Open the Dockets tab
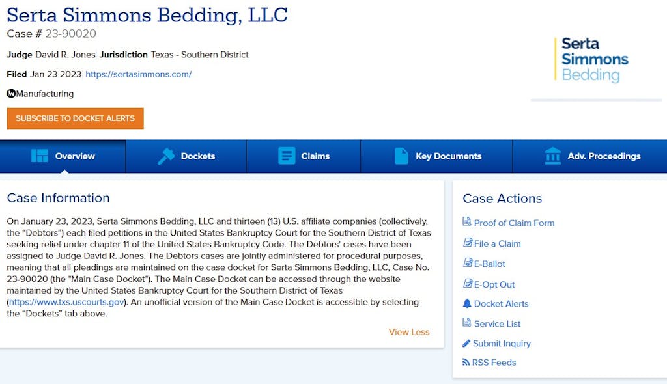This screenshot has height=384, width=667. (x=186, y=156)
